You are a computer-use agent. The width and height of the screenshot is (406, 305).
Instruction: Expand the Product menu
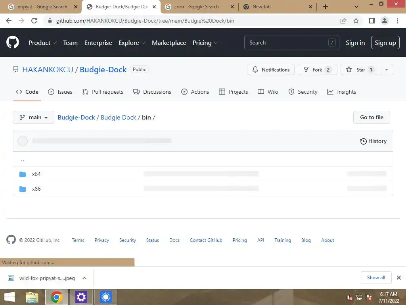42,43
